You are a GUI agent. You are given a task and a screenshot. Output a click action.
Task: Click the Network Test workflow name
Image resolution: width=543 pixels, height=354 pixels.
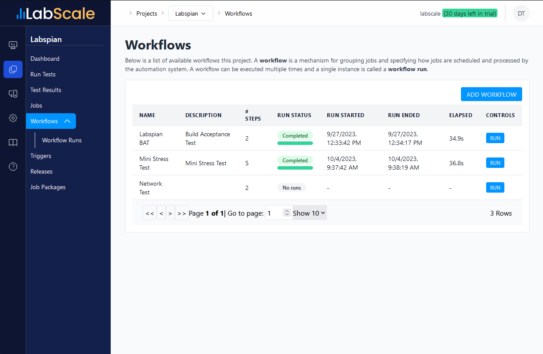coord(151,188)
